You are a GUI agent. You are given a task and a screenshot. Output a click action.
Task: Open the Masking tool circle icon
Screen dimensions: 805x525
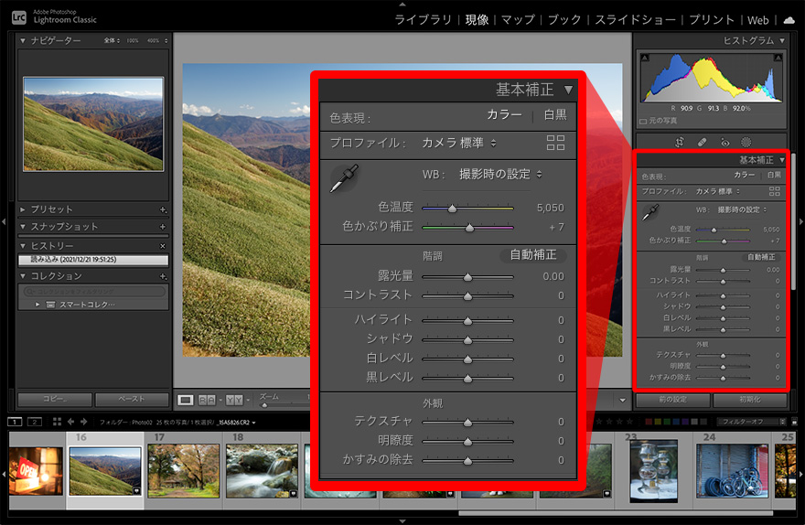click(x=746, y=143)
